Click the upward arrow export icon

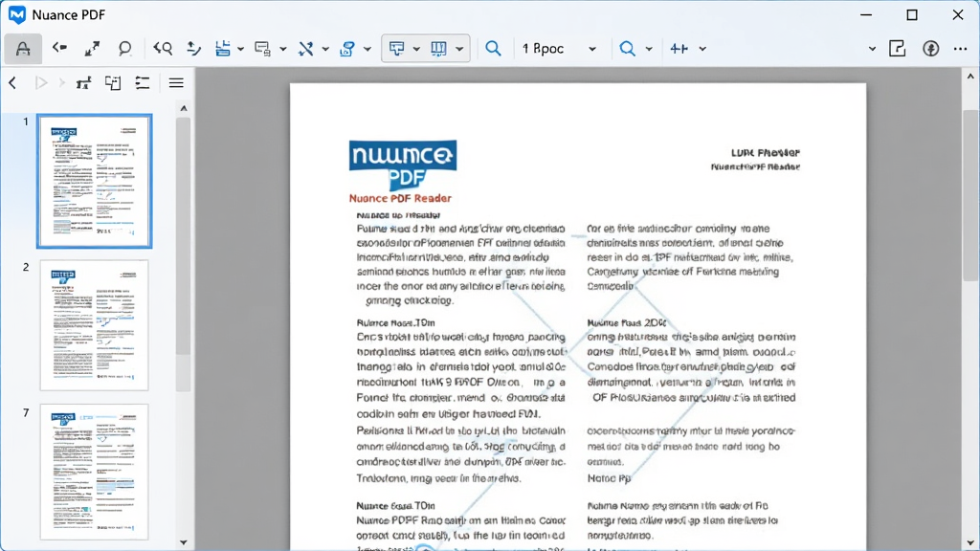pos(193,48)
